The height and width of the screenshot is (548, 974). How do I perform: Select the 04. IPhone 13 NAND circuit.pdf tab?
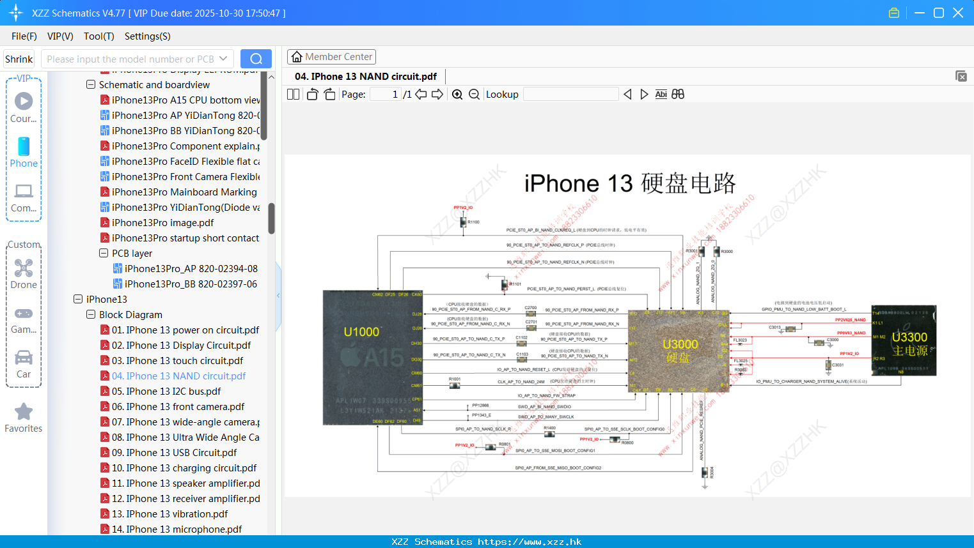pyautogui.click(x=366, y=77)
